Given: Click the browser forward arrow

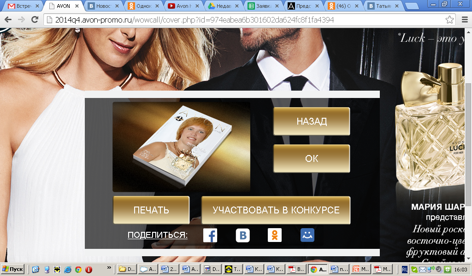Looking at the screenshot, I should (x=21, y=20).
